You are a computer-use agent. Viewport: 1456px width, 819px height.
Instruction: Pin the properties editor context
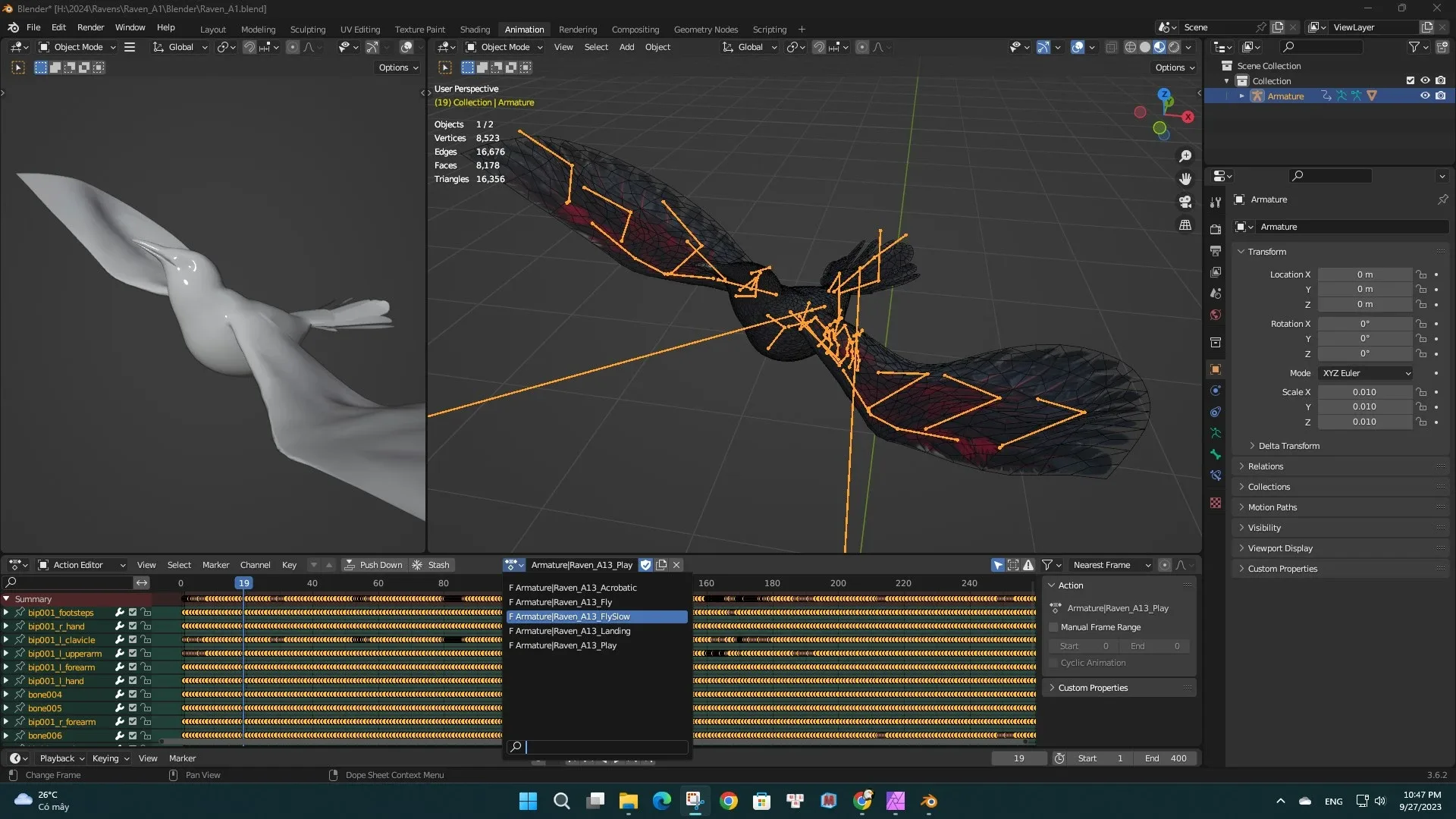tap(1442, 199)
